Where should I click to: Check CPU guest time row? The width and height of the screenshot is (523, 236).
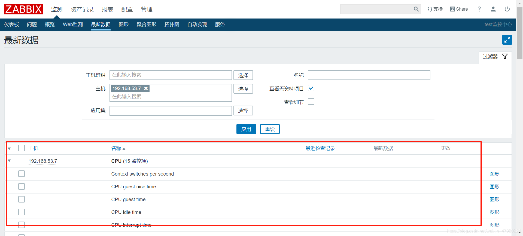pos(22,199)
